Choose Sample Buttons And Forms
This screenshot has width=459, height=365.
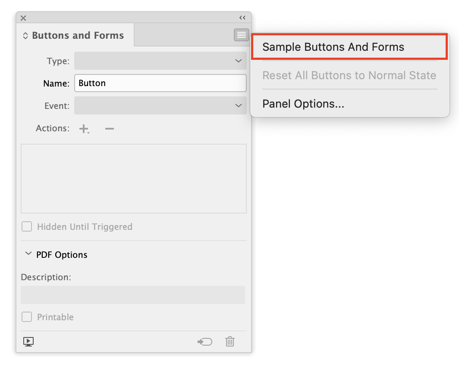(x=332, y=46)
